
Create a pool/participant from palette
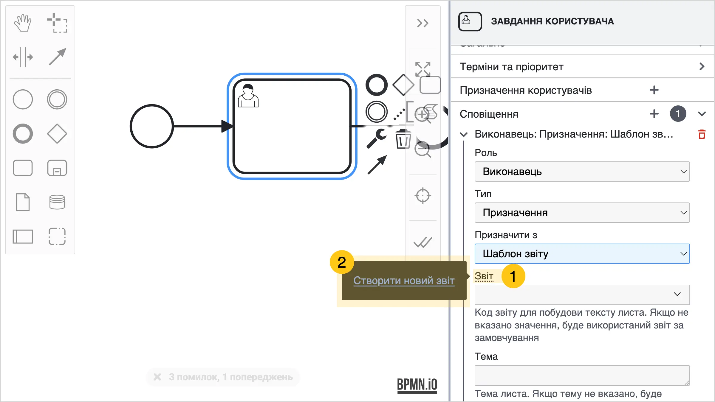[x=23, y=236]
